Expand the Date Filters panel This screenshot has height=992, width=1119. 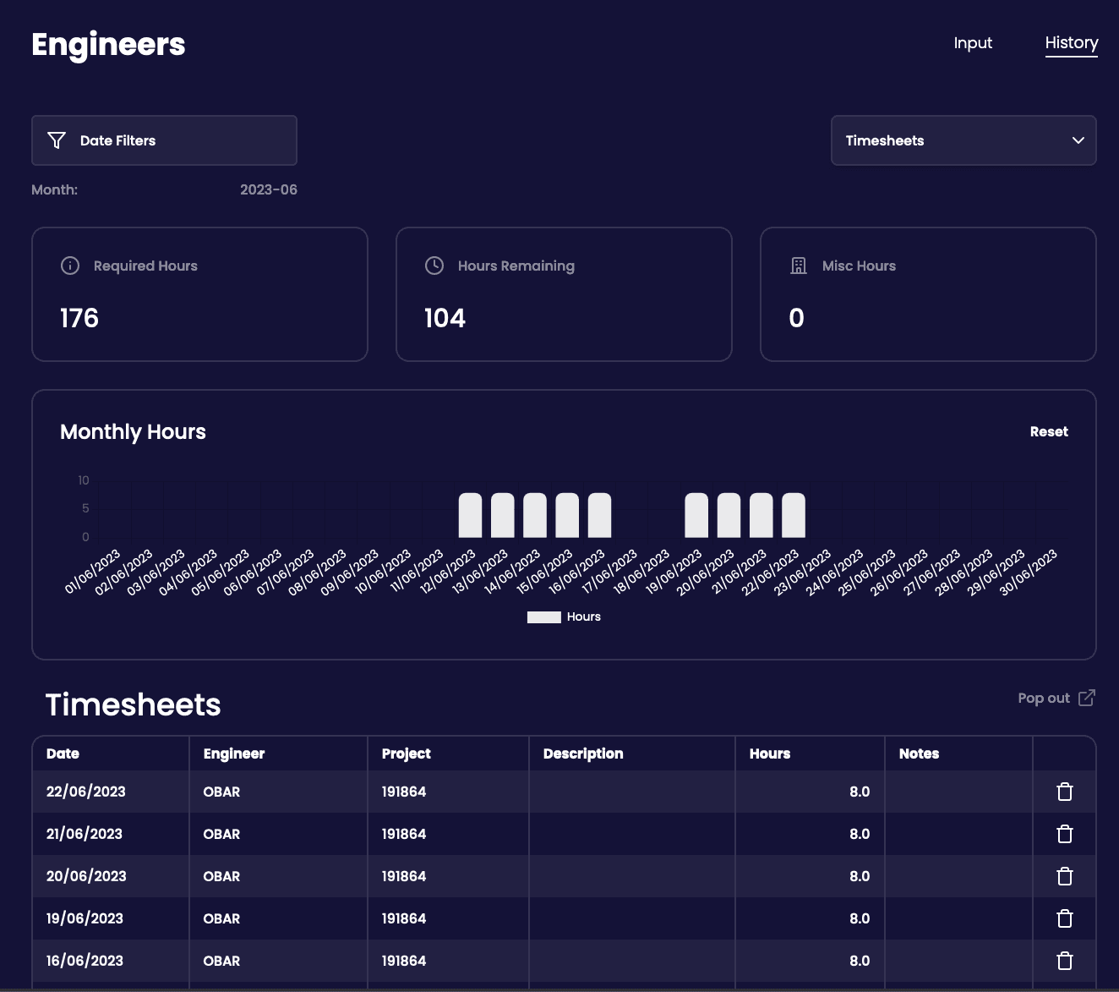tap(164, 140)
